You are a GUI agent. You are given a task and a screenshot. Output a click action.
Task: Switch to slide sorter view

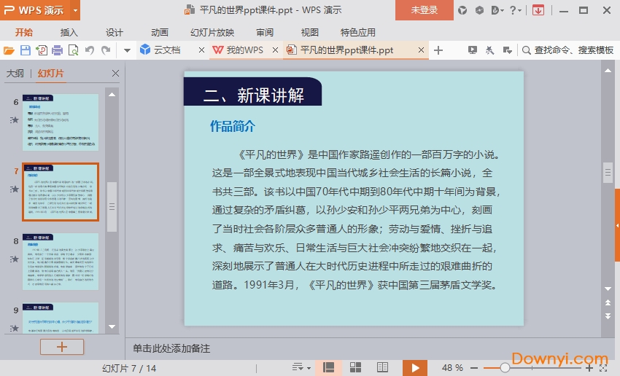tap(356, 367)
